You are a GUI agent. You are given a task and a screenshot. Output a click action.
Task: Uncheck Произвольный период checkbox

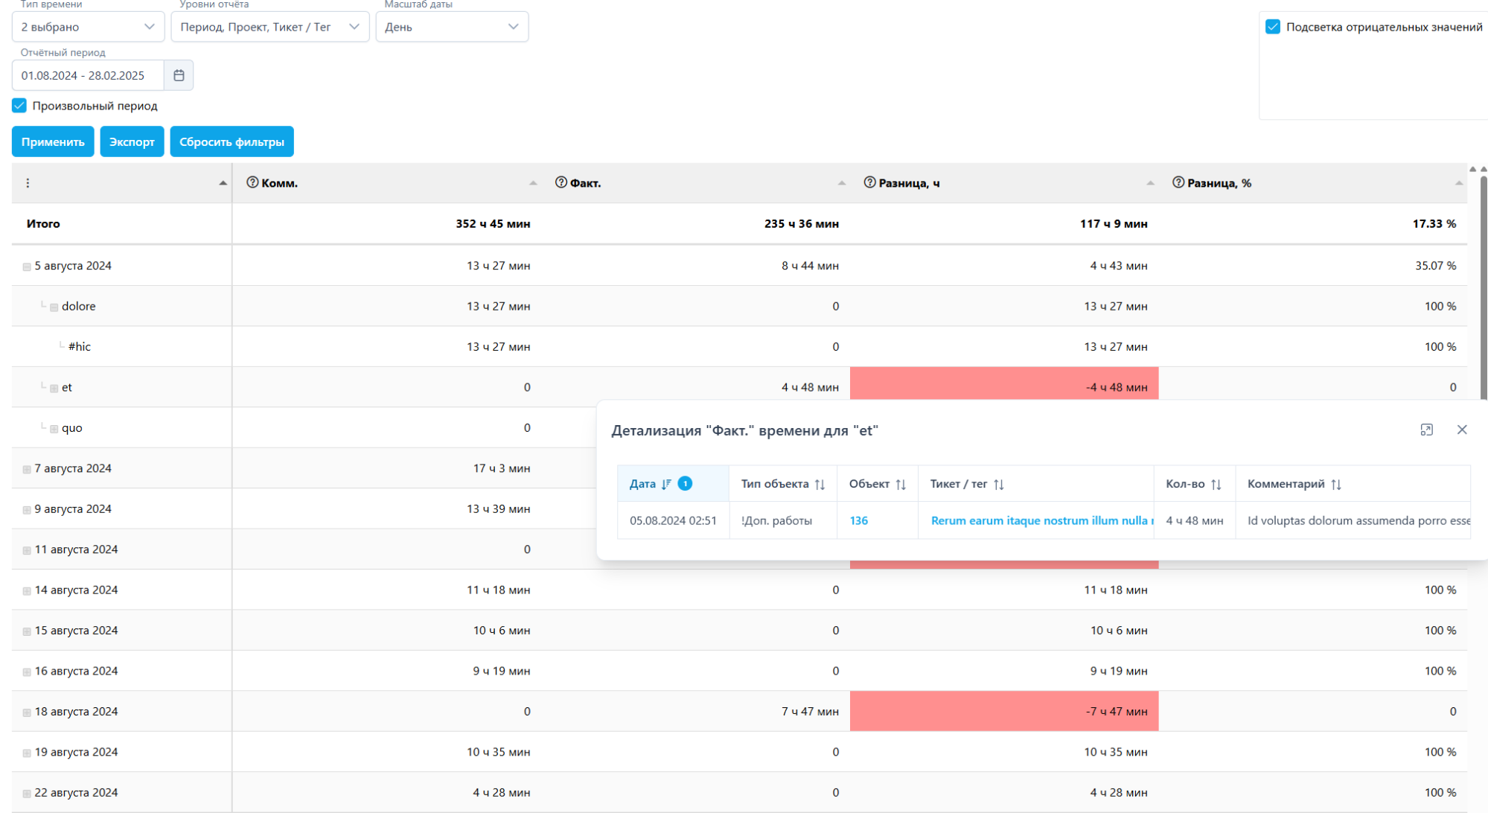click(19, 106)
